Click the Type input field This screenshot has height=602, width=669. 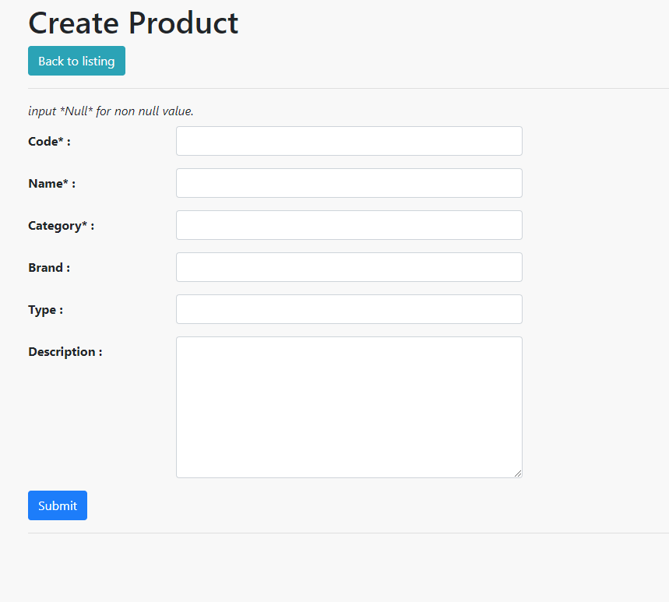click(x=348, y=309)
